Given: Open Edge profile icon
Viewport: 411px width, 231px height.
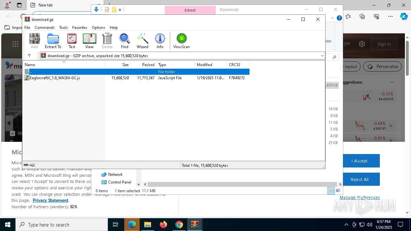Looking at the screenshot, I should (7, 5).
